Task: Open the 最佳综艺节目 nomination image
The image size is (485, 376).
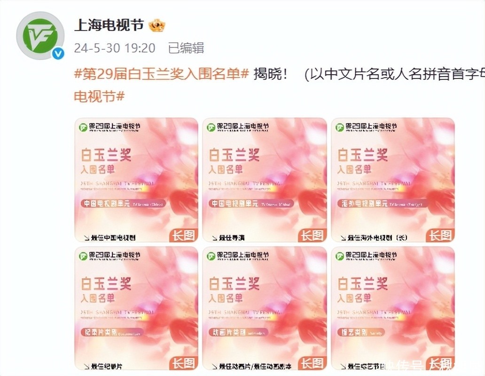Action: click(393, 308)
